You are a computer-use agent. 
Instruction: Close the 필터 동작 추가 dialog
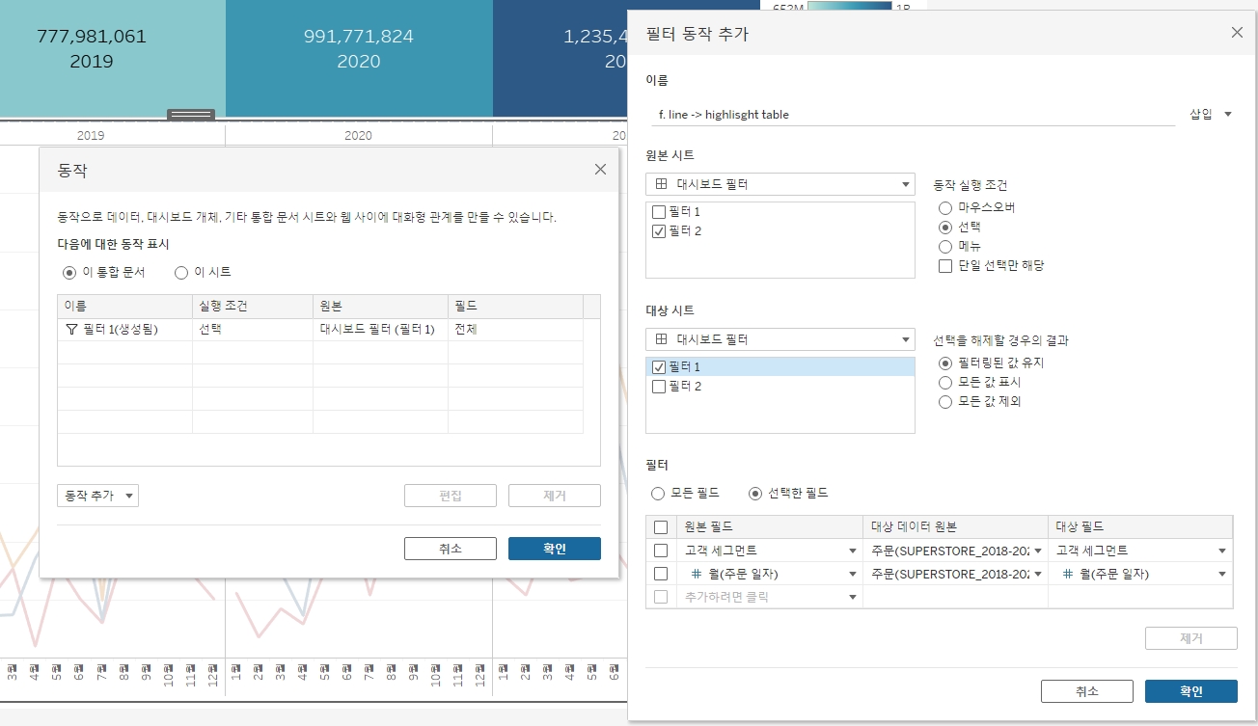click(x=1237, y=33)
